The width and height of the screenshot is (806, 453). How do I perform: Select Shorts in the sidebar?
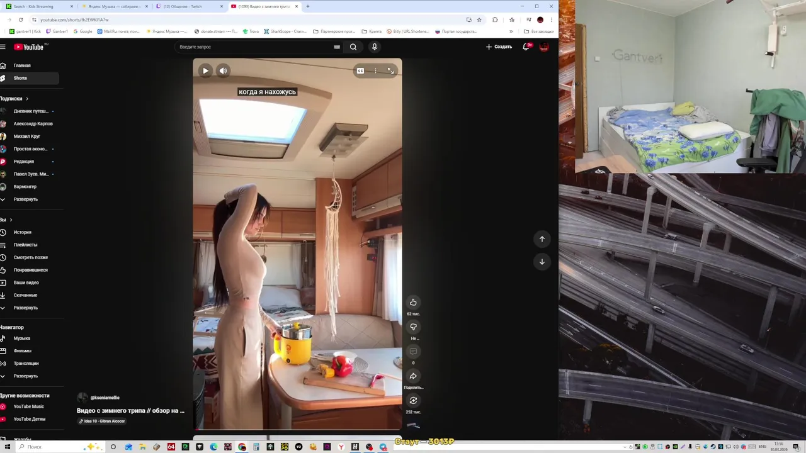tap(29, 78)
